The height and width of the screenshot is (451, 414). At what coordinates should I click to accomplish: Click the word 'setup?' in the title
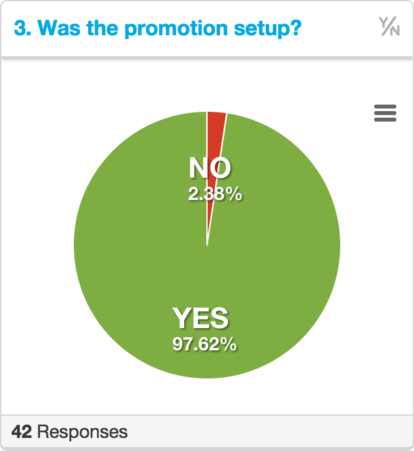268,29
